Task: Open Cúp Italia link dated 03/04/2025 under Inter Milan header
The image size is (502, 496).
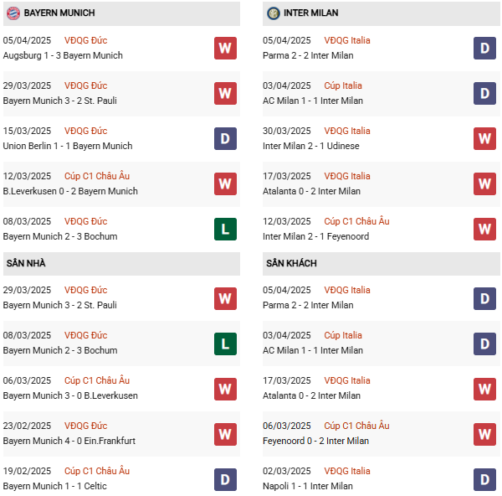Action: [x=343, y=85]
